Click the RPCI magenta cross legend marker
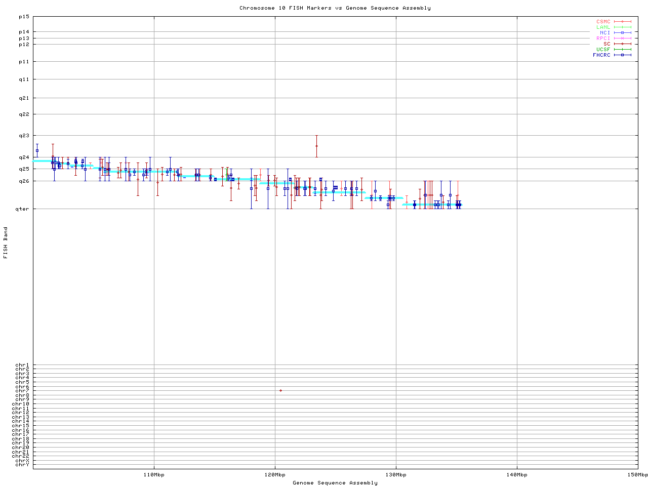648x486 pixels. (x=622, y=38)
